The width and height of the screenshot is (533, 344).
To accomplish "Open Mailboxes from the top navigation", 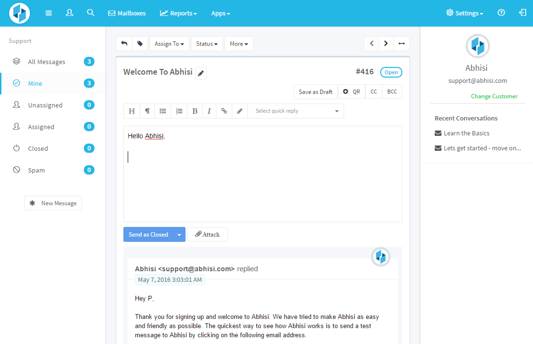I will [127, 13].
